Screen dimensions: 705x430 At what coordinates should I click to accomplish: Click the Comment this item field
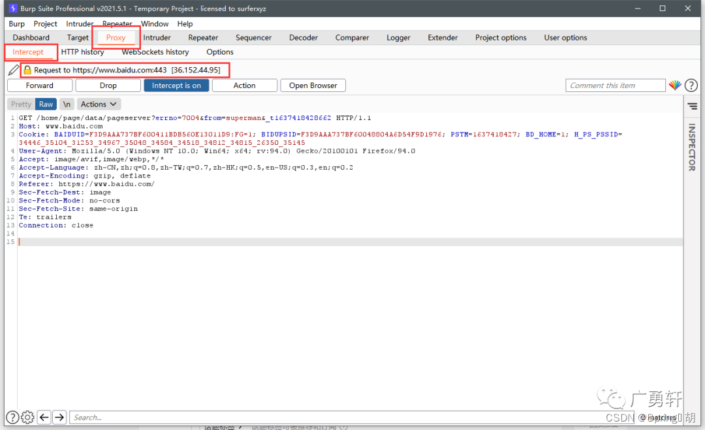tap(615, 85)
